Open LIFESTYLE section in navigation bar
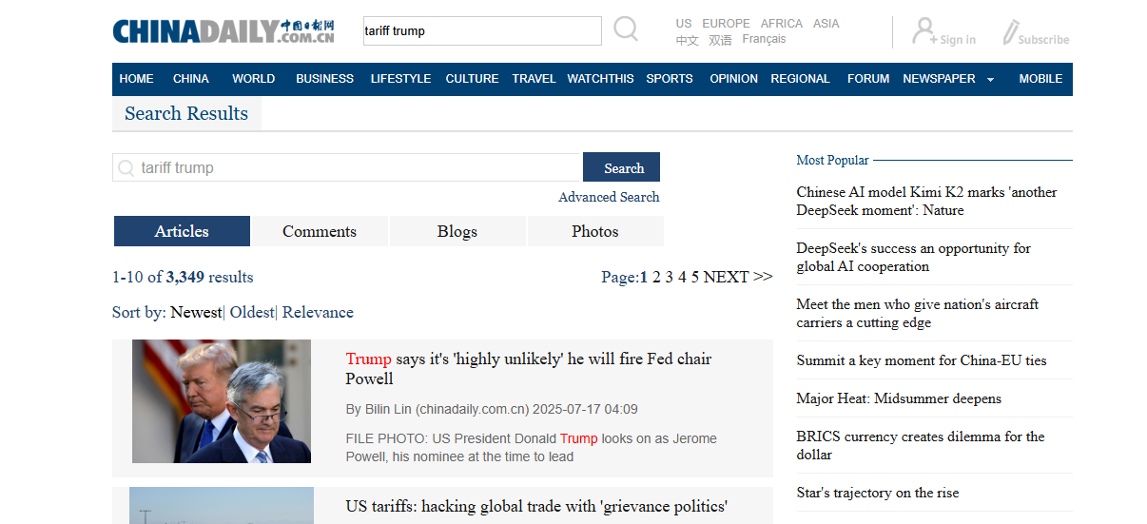1147x524 pixels. [400, 79]
